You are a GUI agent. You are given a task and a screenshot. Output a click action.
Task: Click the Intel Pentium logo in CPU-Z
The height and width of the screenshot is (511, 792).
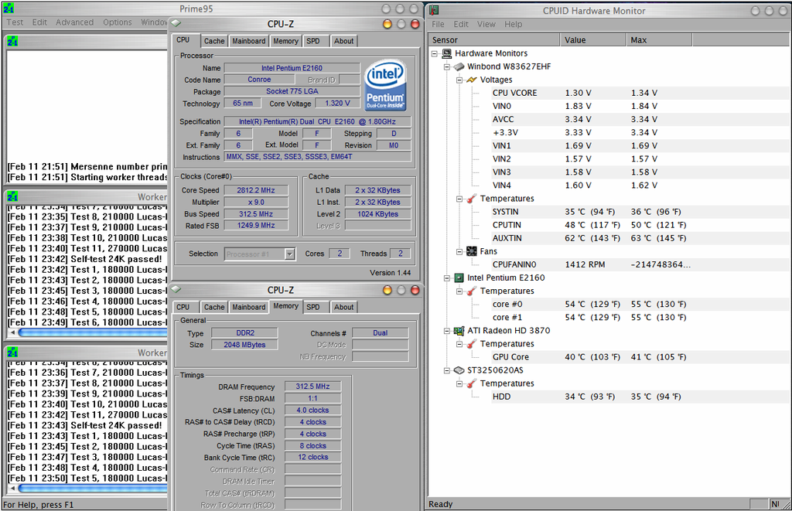coord(385,85)
